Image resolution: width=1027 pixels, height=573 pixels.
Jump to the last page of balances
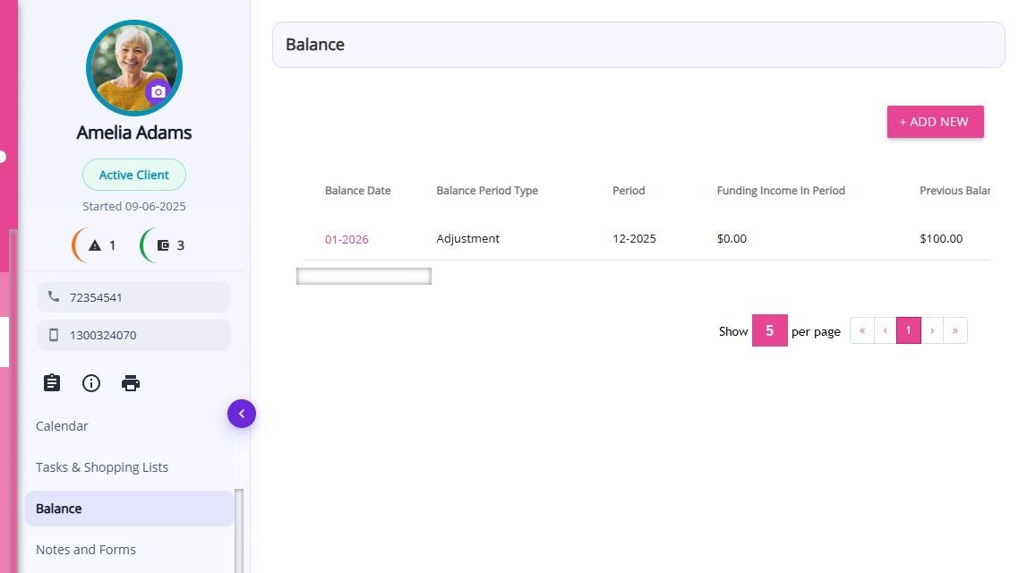pyautogui.click(x=955, y=330)
